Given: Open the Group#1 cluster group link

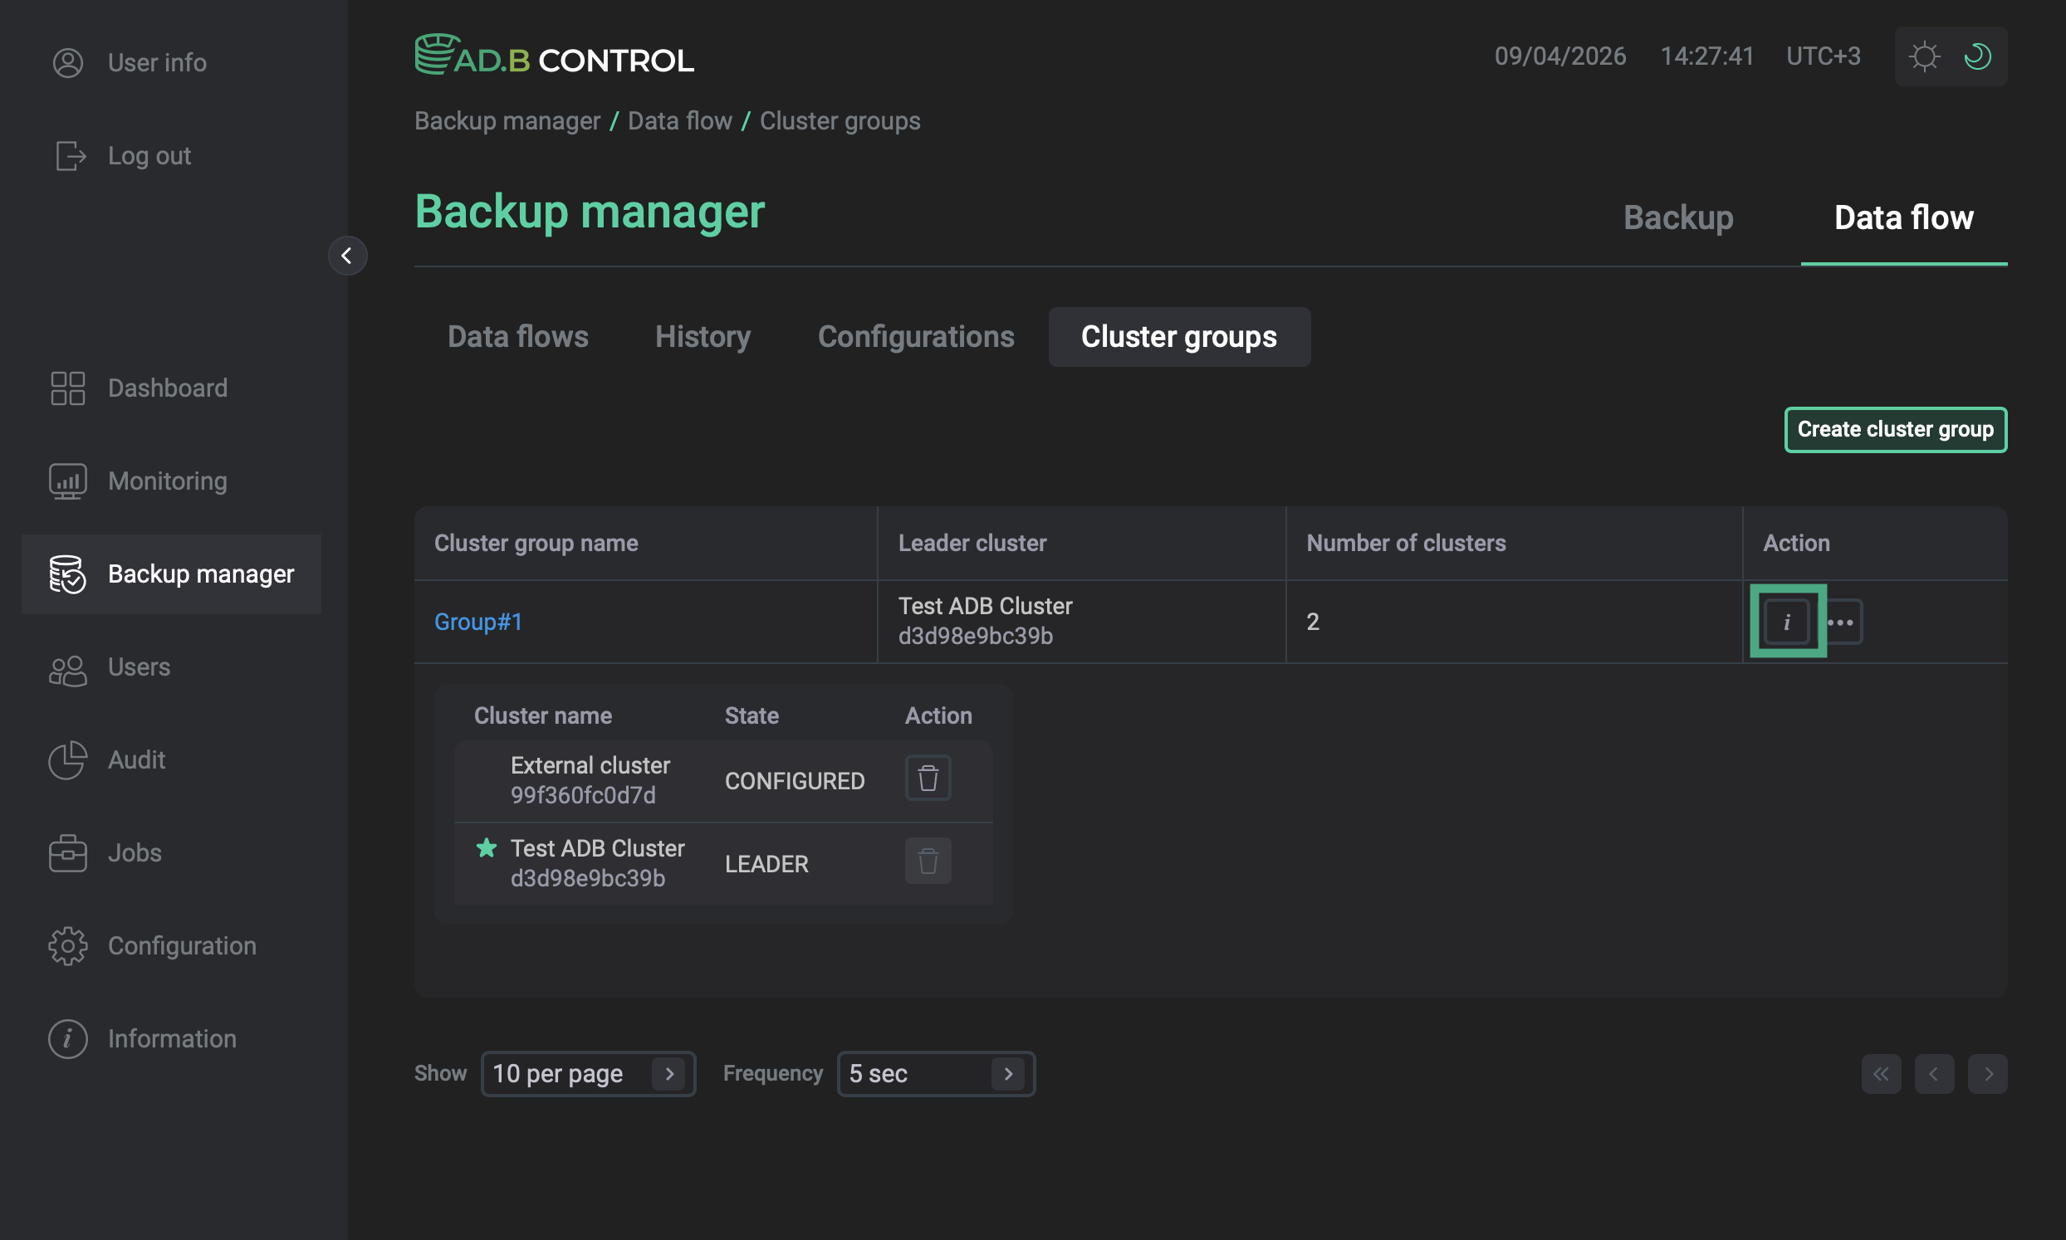Looking at the screenshot, I should click(477, 622).
